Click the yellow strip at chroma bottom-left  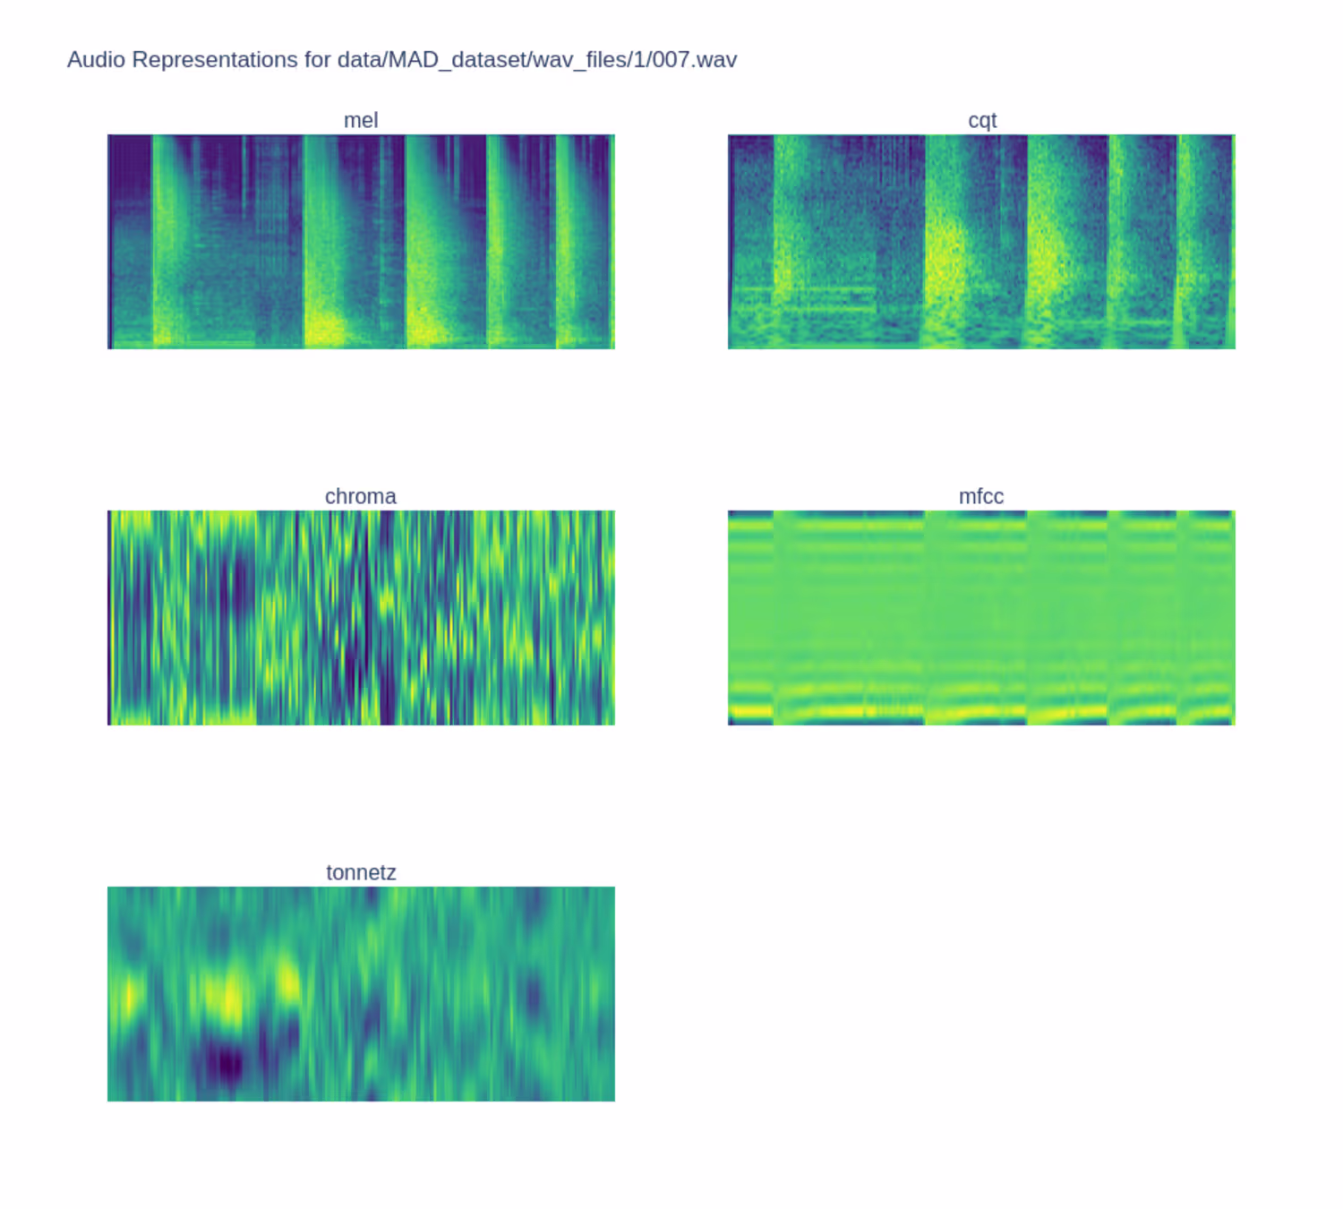[184, 716]
